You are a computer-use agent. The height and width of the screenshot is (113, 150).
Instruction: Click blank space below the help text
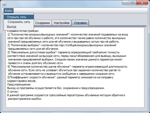(75, 104)
